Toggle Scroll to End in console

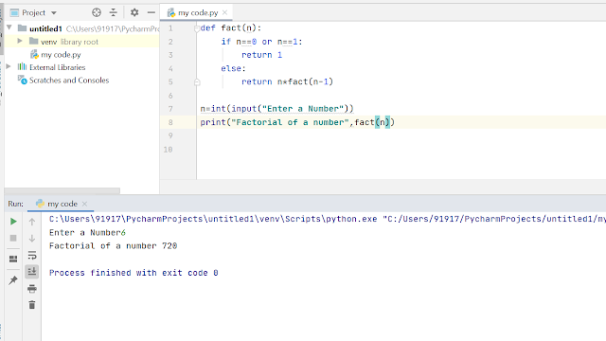(32, 272)
